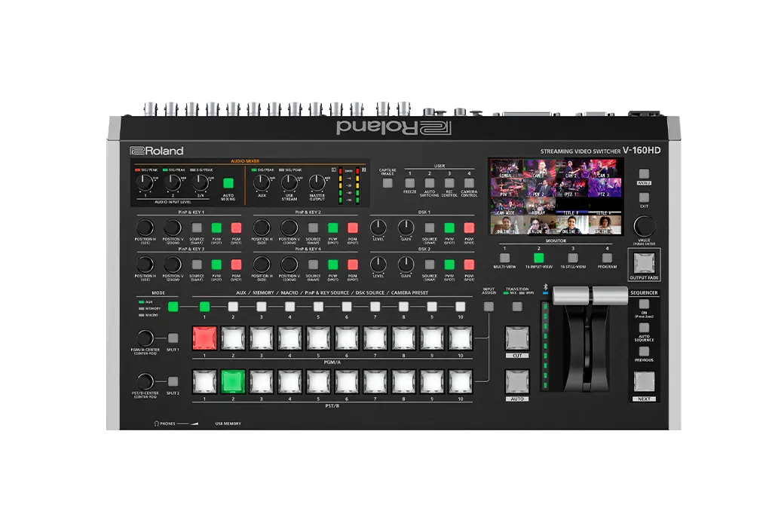
Task: Click PinP & KEY 3 PGM button
Action: tap(236, 264)
